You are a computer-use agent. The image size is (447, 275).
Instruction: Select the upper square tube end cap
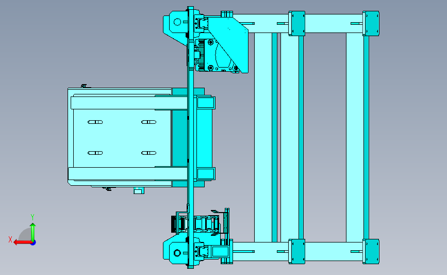tap(206, 103)
